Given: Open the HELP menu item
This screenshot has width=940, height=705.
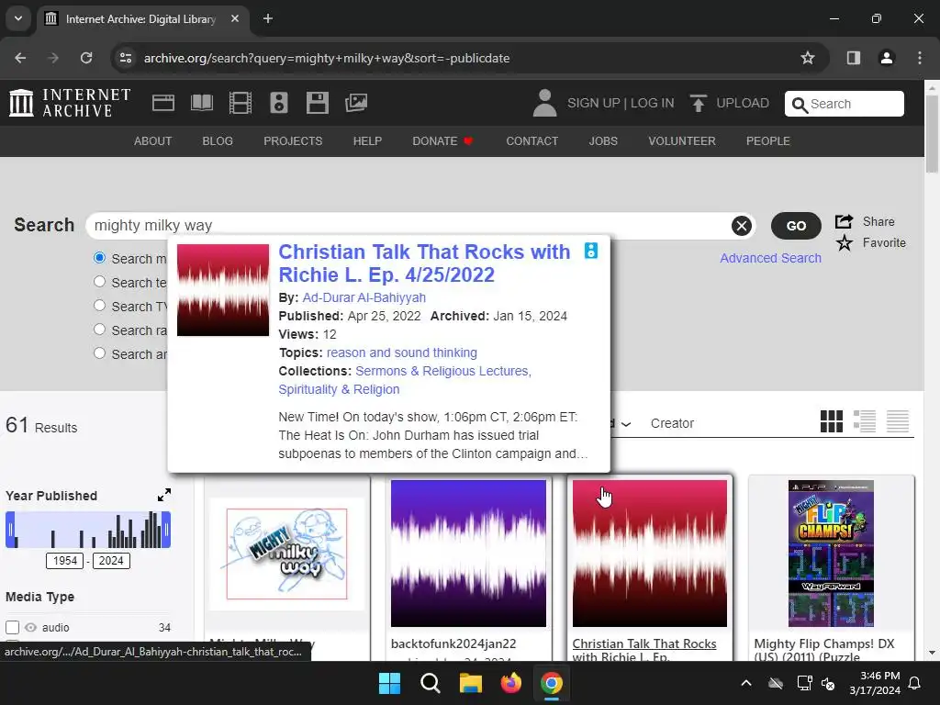Looking at the screenshot, I should click(367, 140).
